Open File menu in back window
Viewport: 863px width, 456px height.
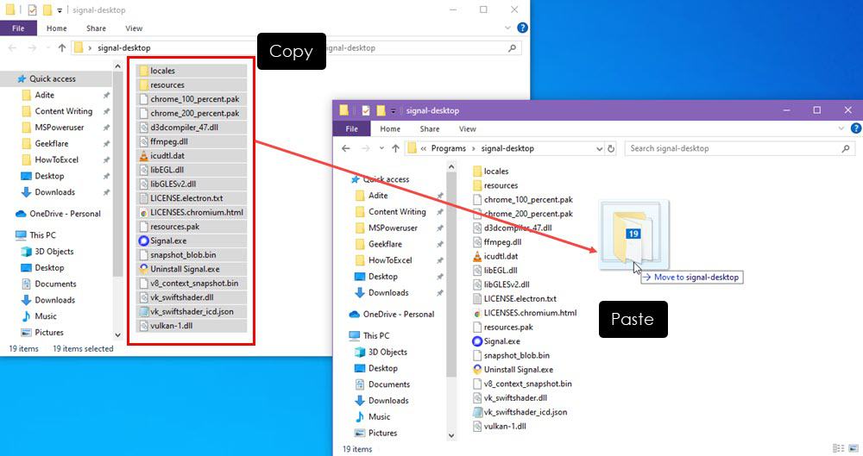click(18, 28)
